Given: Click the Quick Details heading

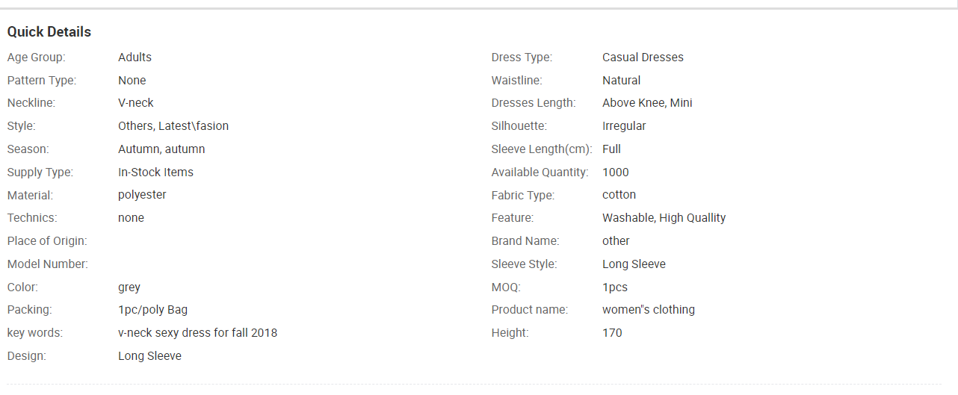Looking at the screenshot, I should coord(49,32).
